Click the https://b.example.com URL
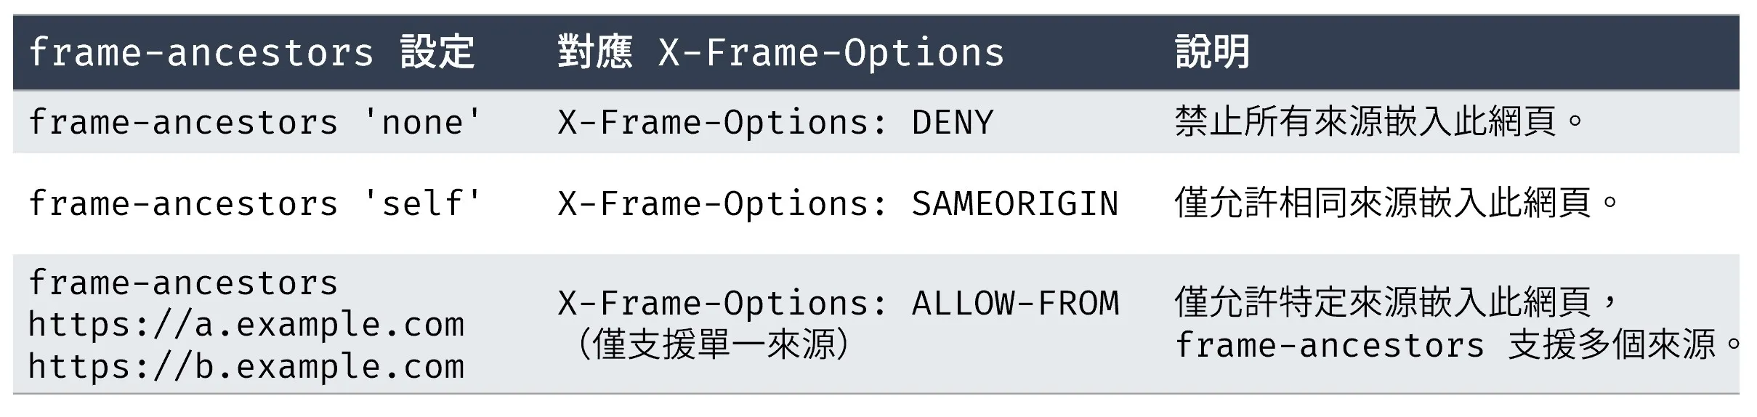The image size is (1757, 417). pos(246,366)
